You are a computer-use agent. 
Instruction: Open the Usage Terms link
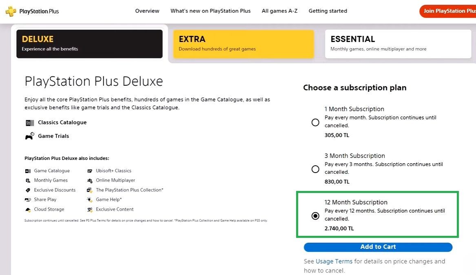[334, 262]
